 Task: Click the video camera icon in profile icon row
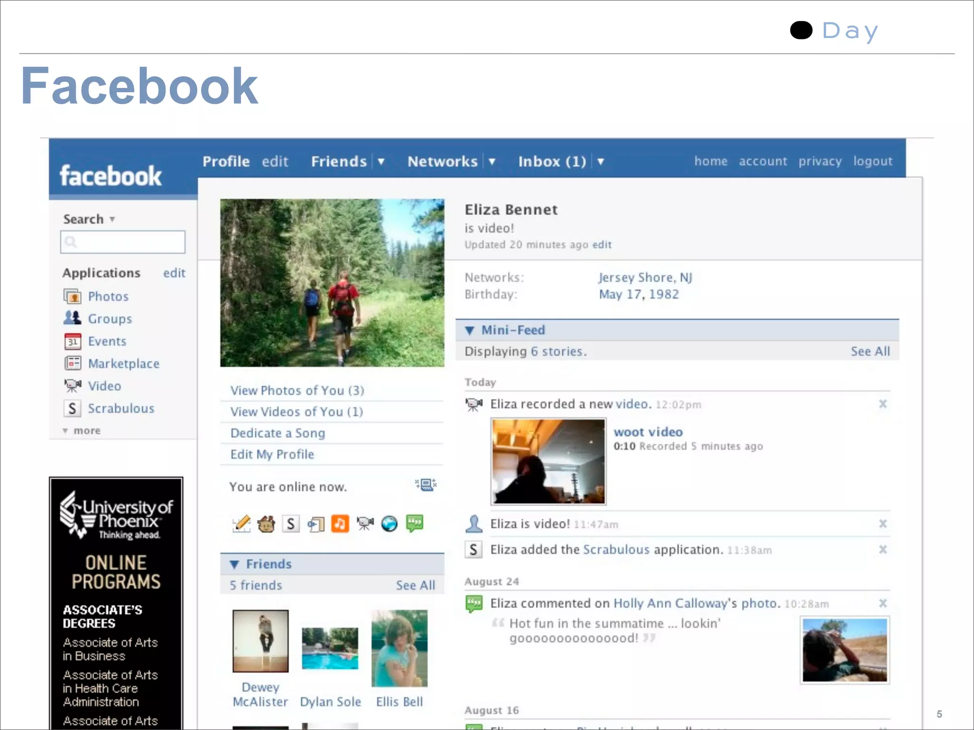(x=365, y=524)
